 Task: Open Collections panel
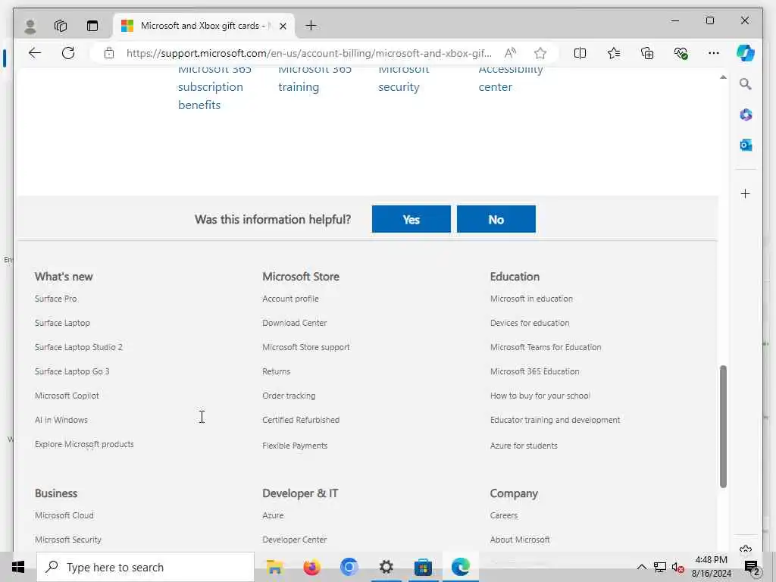(x=647, y=53)
